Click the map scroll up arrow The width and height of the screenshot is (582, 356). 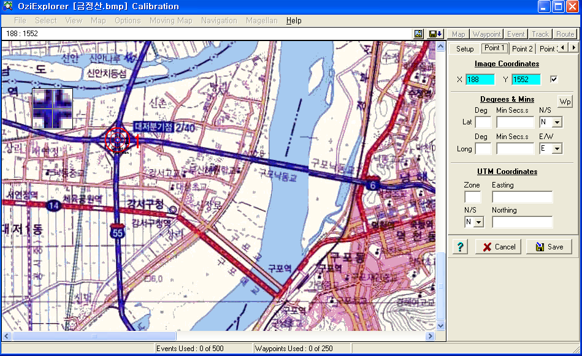440,47
